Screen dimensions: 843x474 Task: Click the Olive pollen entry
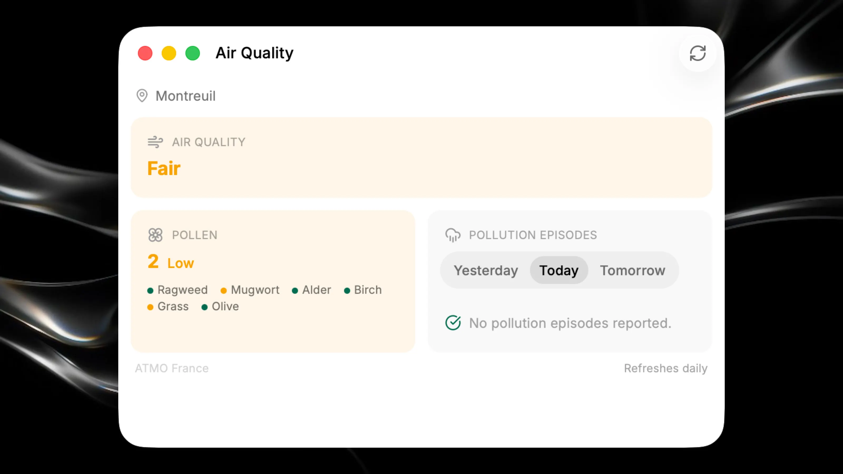pos(220,307)
